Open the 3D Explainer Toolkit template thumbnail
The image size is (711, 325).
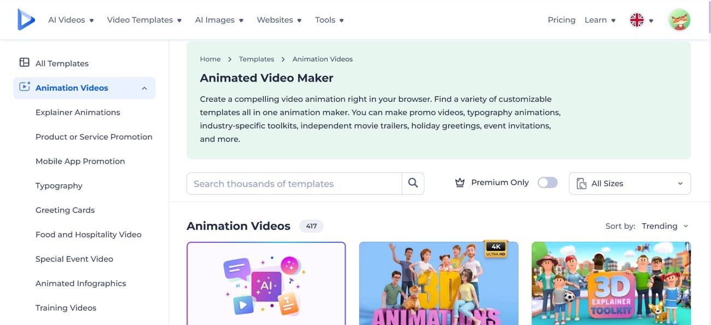coord(611,283)
